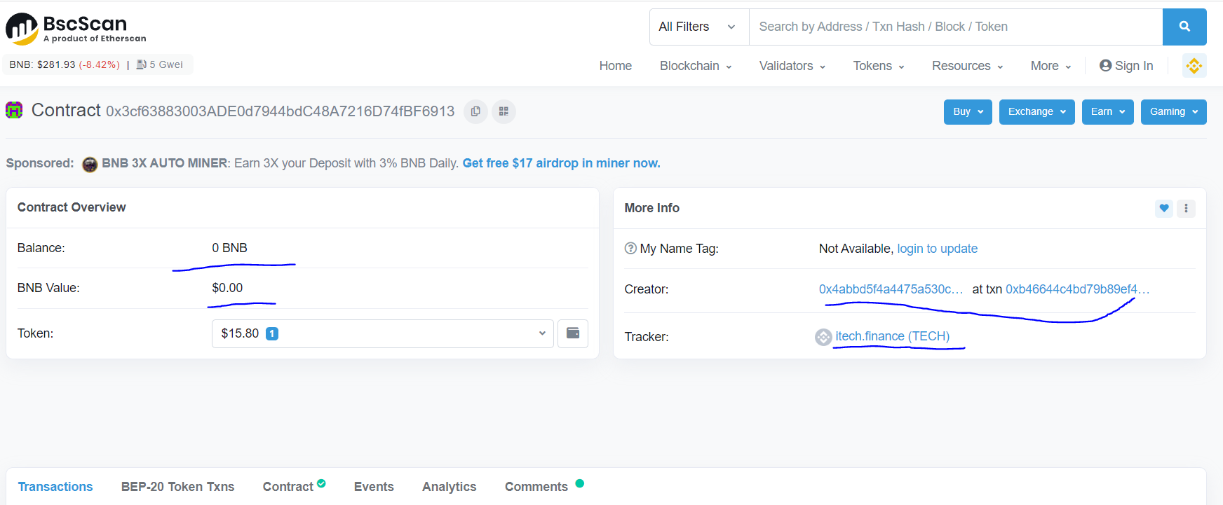The image size is (1223, 505).
Task: Click the TECH token tracker icon
Action: (x=823, y=337)
